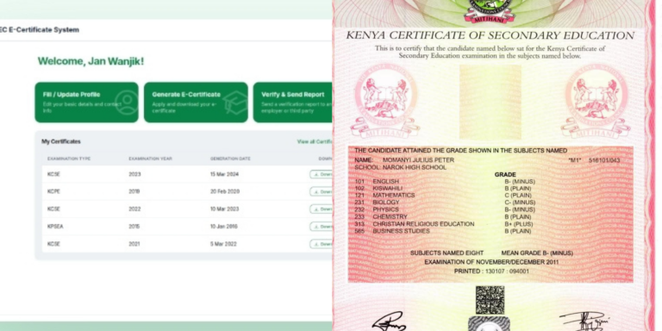Click the EXAMINATION YEAR column header

click(150, 159)
